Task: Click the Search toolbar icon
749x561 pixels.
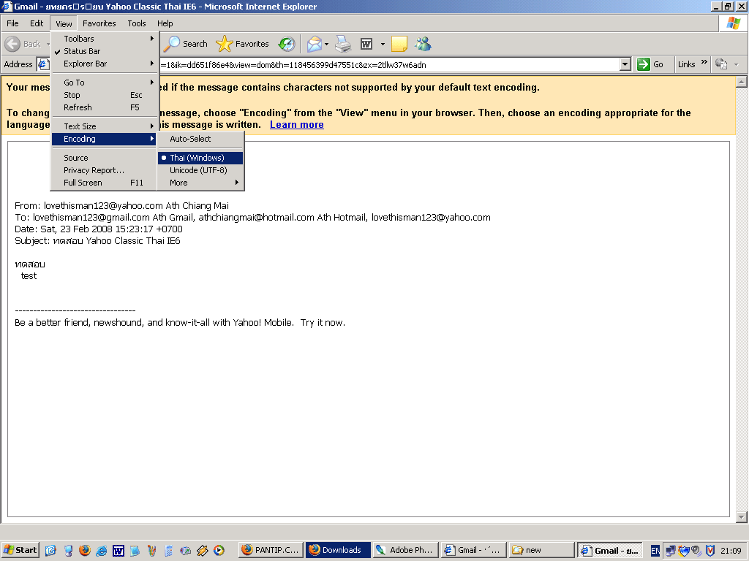Action: (x=186, y=44)
